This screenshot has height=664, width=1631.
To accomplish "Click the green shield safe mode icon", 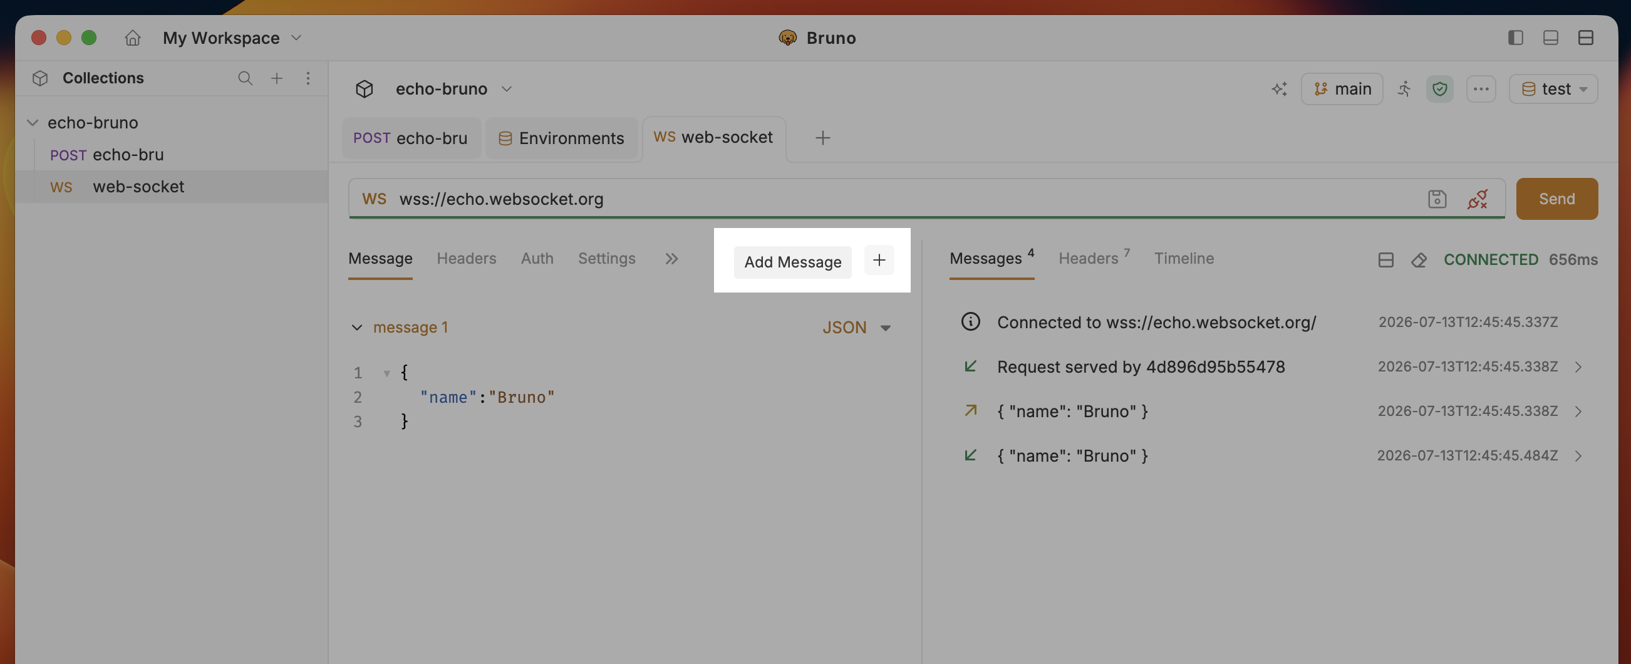I will [1439, 88].
